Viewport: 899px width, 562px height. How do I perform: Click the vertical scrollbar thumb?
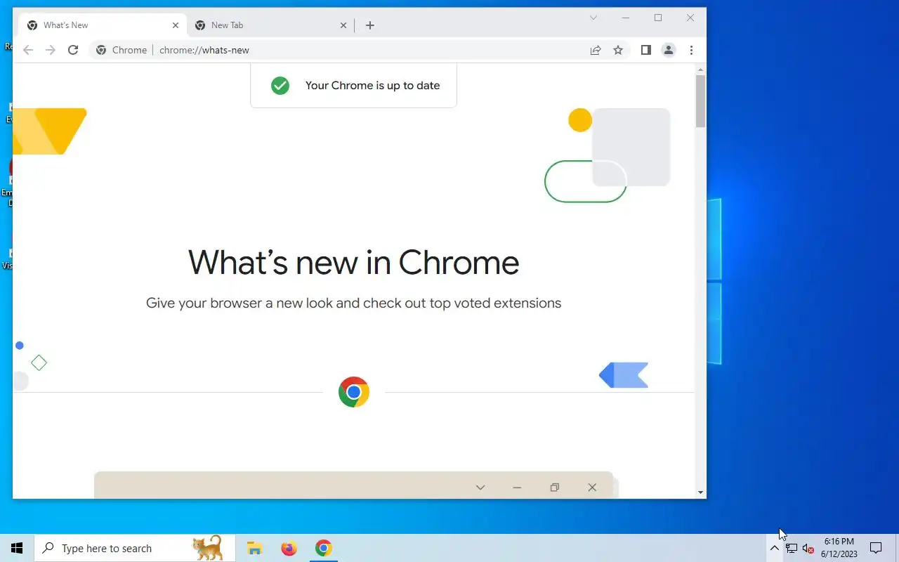(x=700, y=101)
